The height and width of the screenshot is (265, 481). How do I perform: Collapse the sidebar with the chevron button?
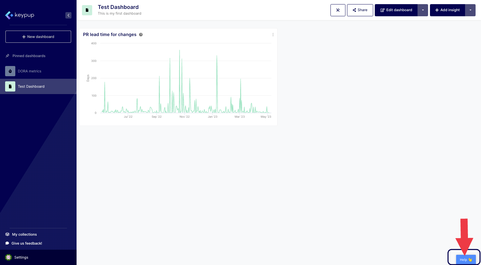(x=68, y=15)
